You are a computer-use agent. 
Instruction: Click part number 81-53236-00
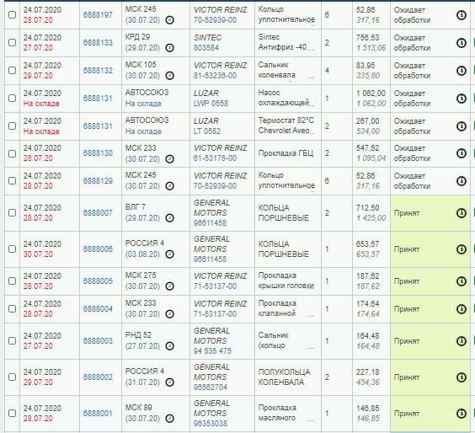[215, 76]
